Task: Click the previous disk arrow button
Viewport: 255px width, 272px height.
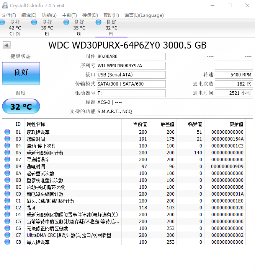Action: 7,45
